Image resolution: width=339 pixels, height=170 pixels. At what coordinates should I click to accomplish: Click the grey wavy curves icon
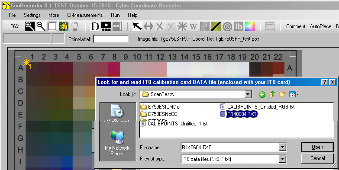(x=270, y=26)
